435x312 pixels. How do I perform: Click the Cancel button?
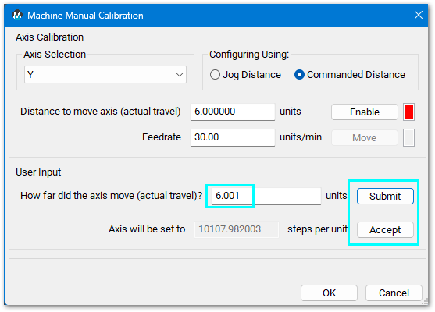tap(394, 292)
